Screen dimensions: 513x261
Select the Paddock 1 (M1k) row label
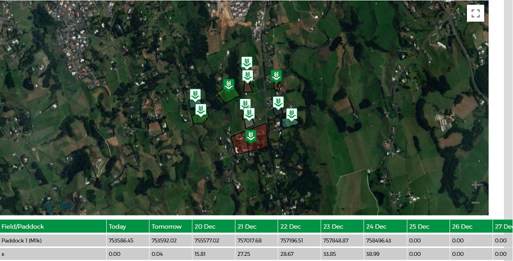click(21, 241)
